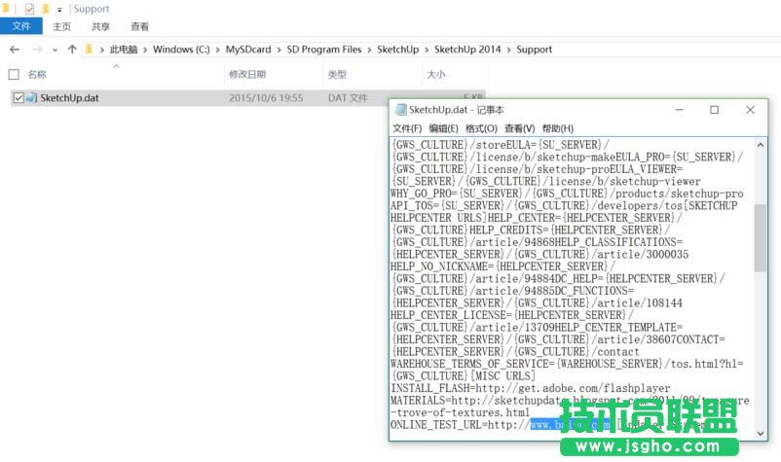Navigate to SD Program Files breadcrumb

[x=323, y=50]
